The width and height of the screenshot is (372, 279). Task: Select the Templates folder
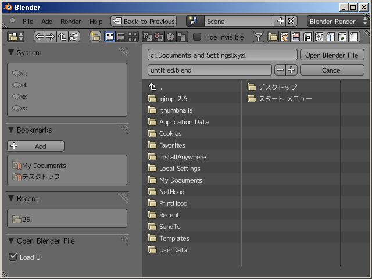[x=169, y=238]
